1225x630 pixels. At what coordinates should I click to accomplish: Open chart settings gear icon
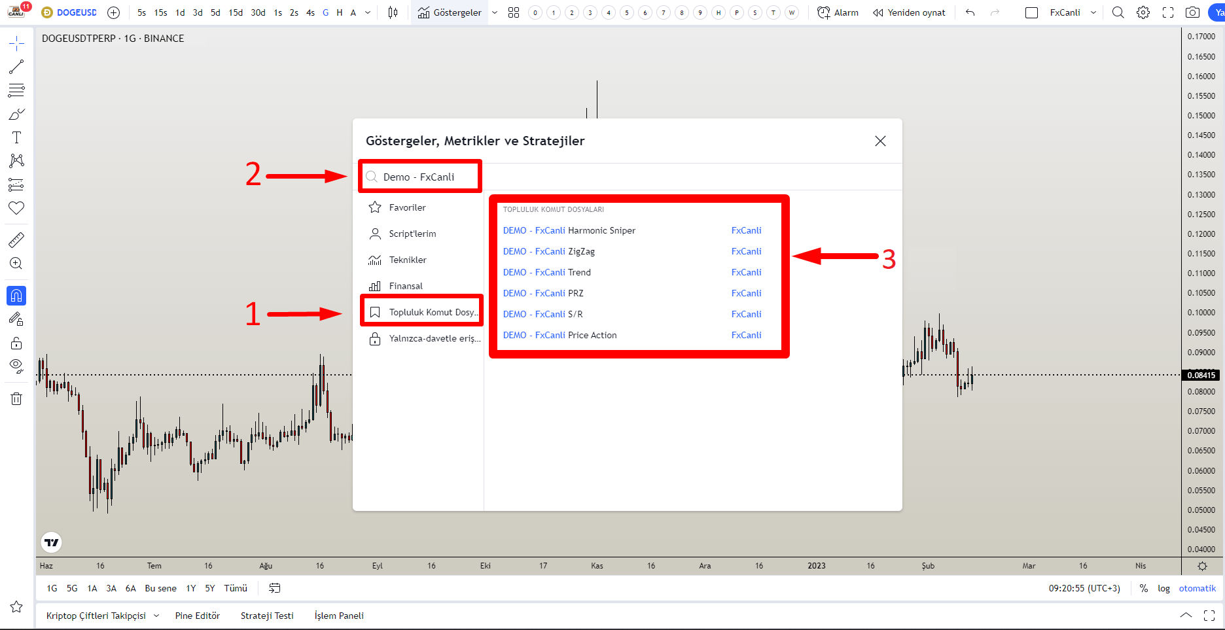(x=1143, y=12)
